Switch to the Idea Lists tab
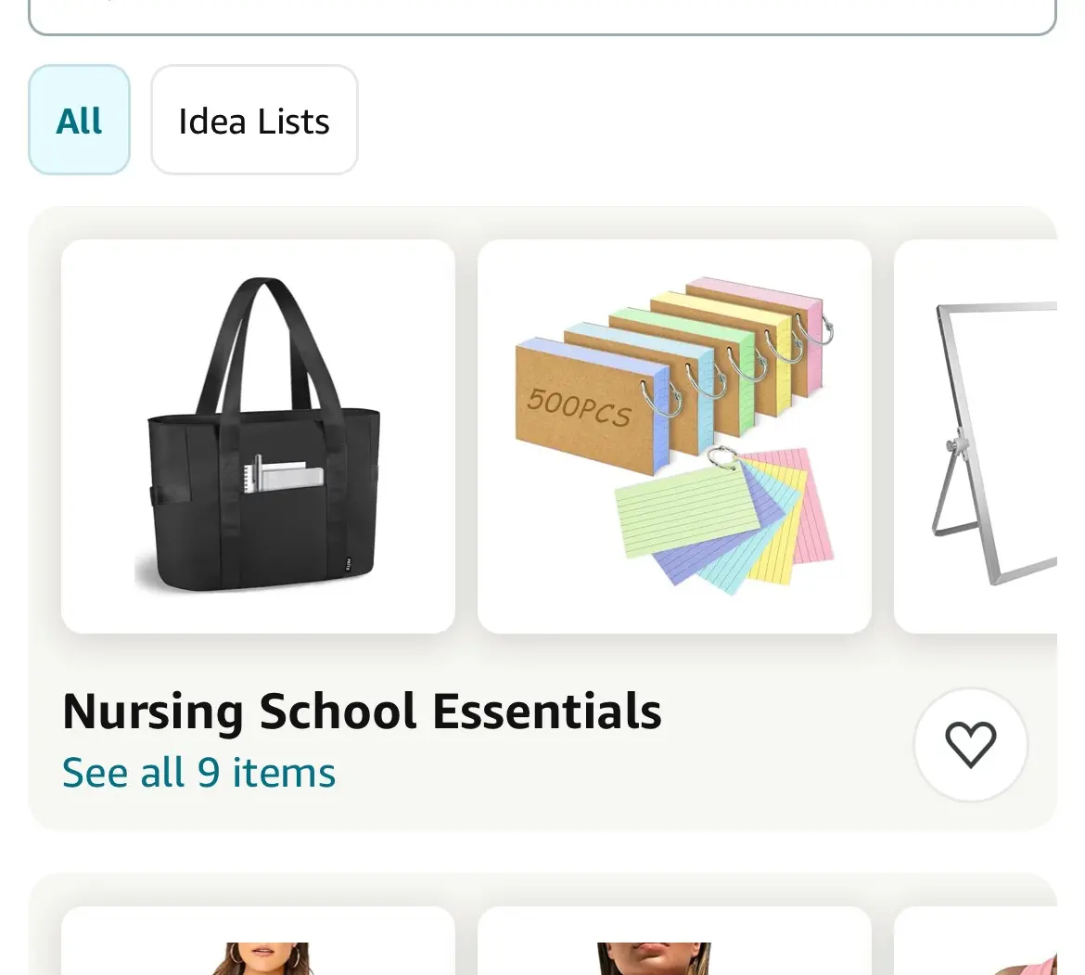 click(x=254, y=121)
